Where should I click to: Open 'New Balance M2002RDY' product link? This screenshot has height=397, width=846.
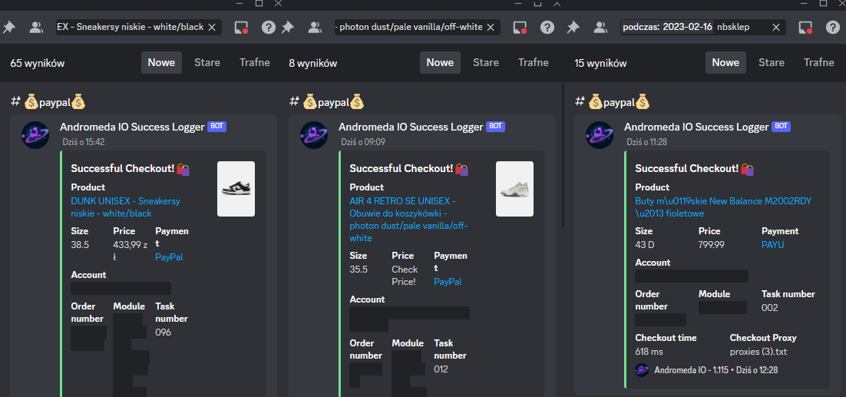coord(723,207)
